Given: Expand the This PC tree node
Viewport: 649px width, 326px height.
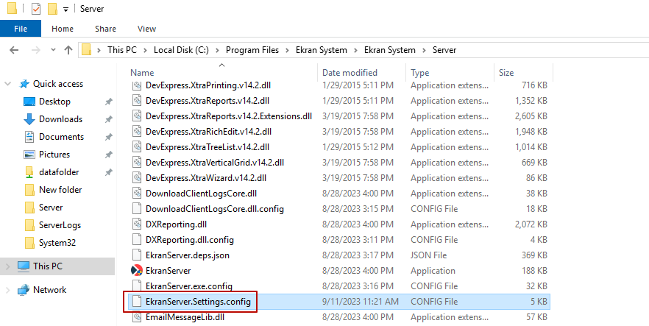Looking at the screenshot, I should (8, 266).
